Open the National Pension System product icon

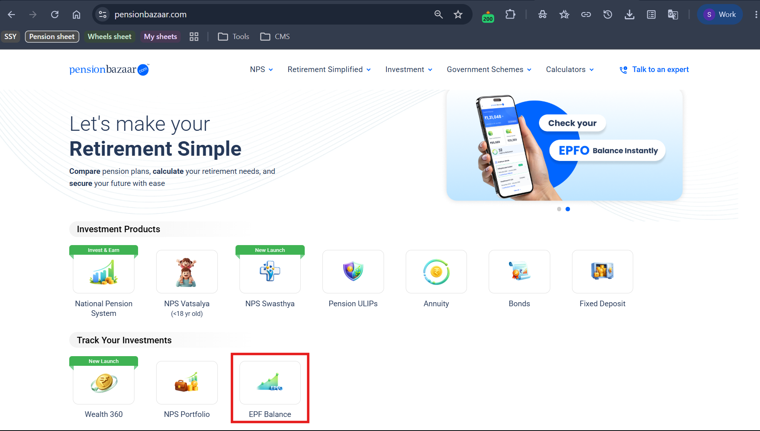(x=103, y=272)
